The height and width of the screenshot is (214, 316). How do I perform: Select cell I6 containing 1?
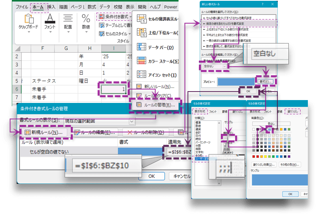113,89
